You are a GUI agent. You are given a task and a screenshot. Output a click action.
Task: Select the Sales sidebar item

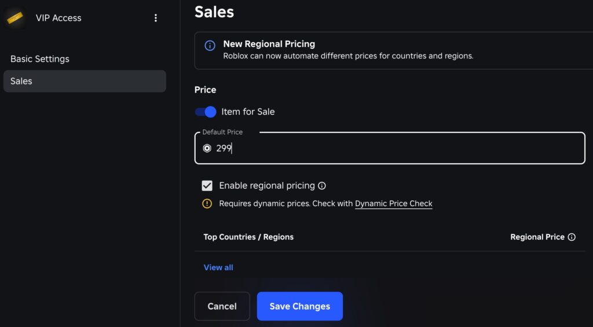click(x=85, y=81)
